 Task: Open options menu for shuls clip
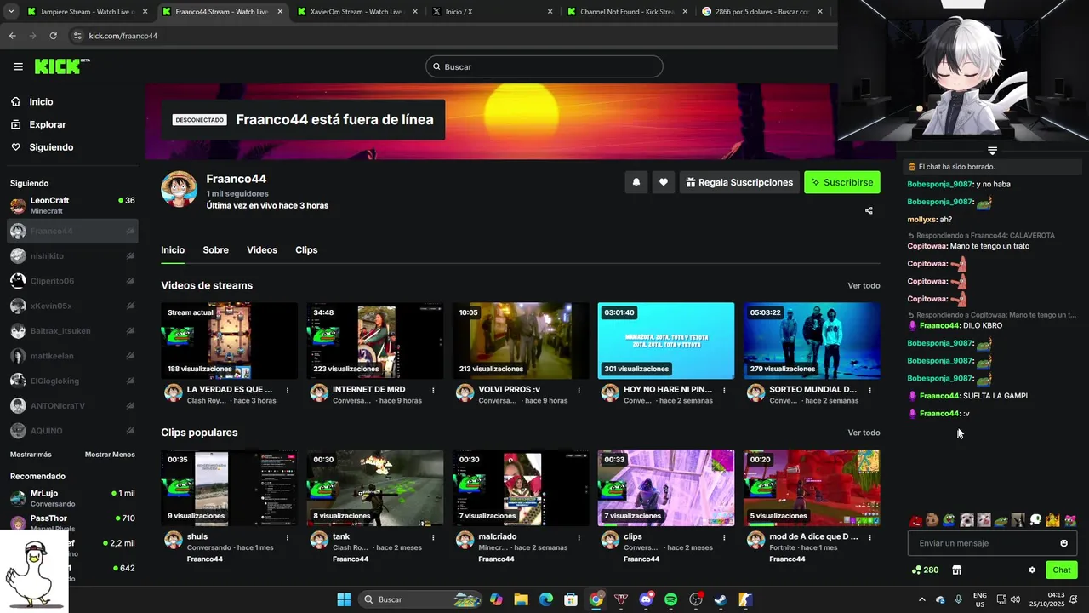click(x=288, y=537)
